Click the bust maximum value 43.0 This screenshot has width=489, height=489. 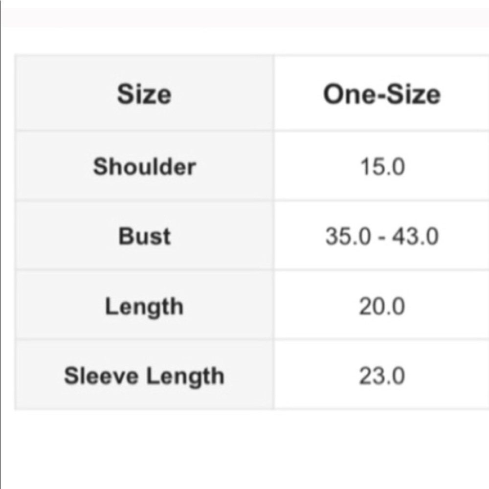417,237
